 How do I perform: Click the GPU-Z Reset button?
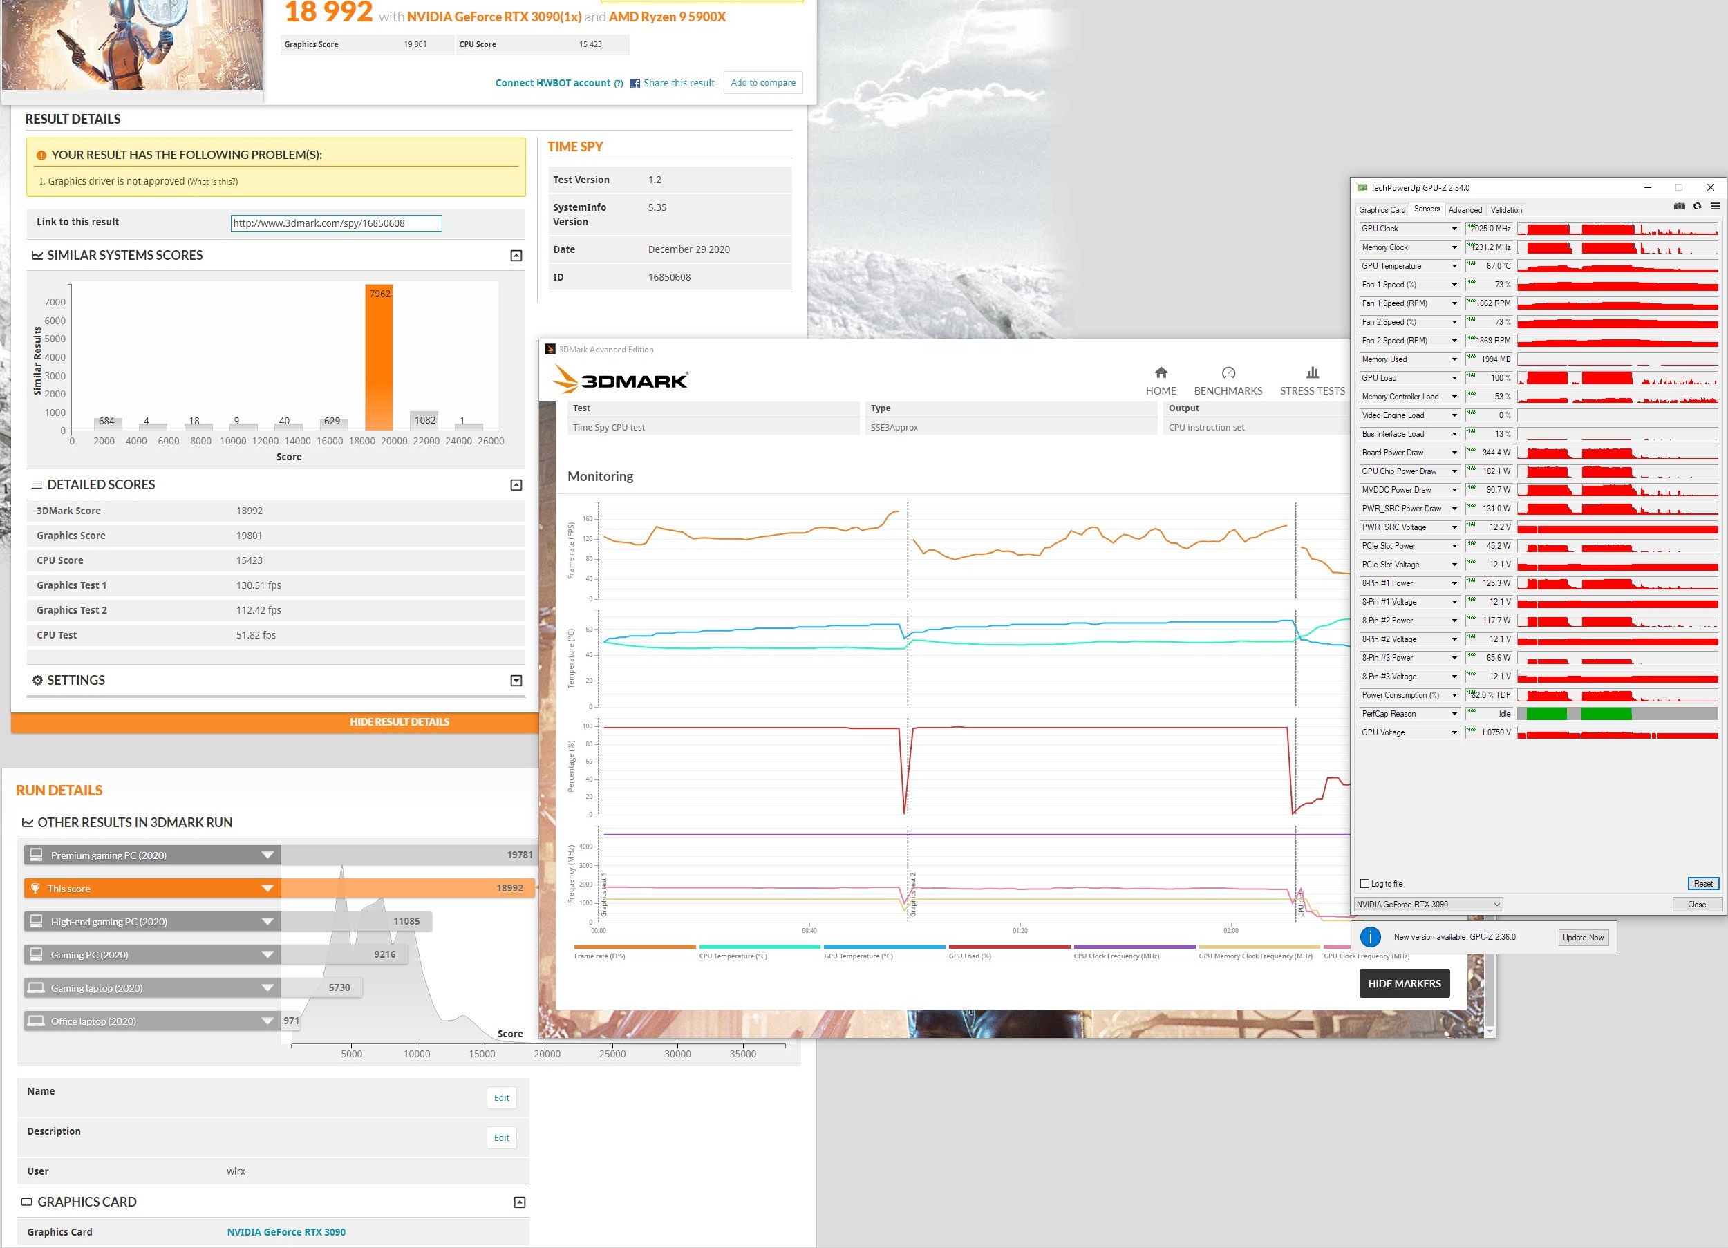[x=1703, y=884]
